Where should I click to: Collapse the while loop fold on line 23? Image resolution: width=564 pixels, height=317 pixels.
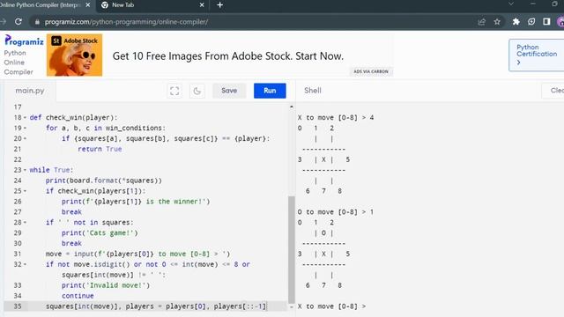pos(25,170)
